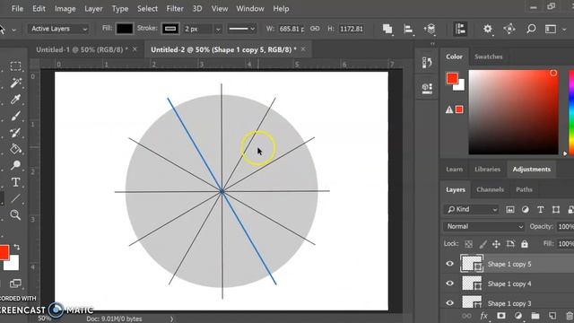Select the Eyedropper tool
This screenshot has height=323, width=574.
(x=15, y=100)
